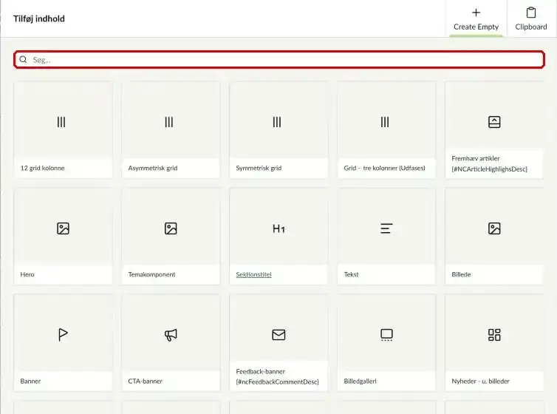Select the Feedback-banner envelope icon
The image size is (557, 414).
click(278, 335)
